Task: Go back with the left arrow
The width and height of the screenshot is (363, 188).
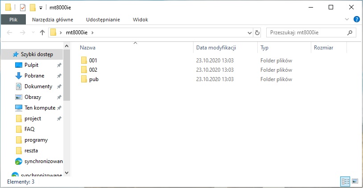Action: coord(9,33)
